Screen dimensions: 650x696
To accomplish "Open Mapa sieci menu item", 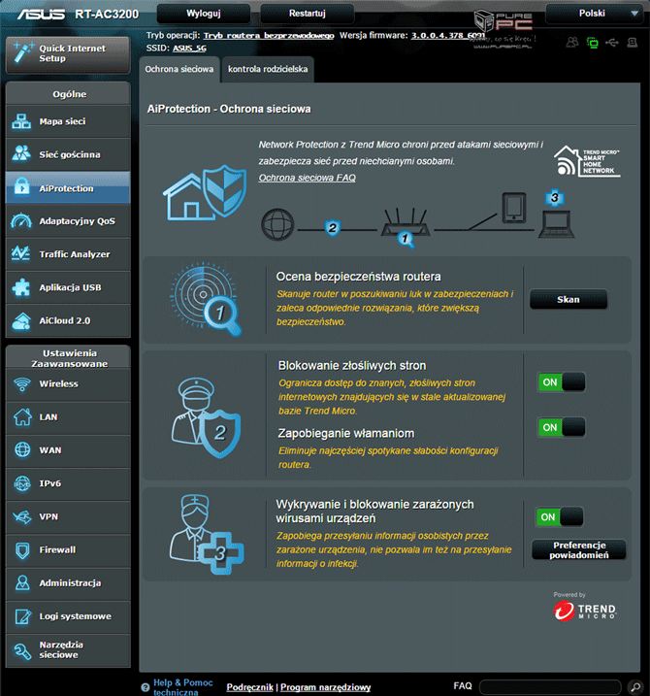I will [x=68, y=121].
